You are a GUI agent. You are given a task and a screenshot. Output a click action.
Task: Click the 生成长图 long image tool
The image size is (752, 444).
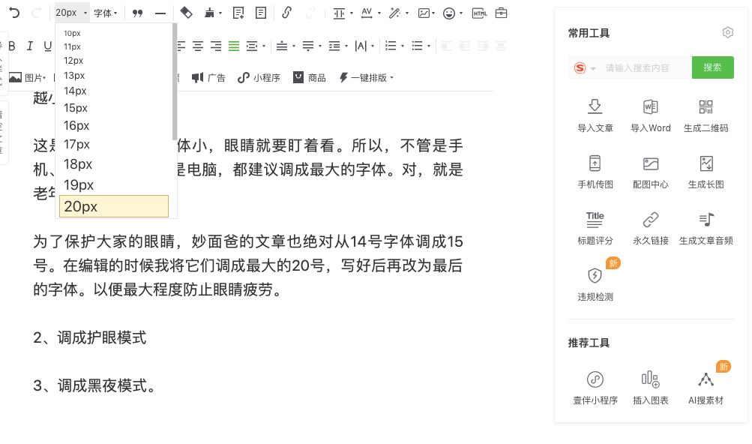point(706,172)
